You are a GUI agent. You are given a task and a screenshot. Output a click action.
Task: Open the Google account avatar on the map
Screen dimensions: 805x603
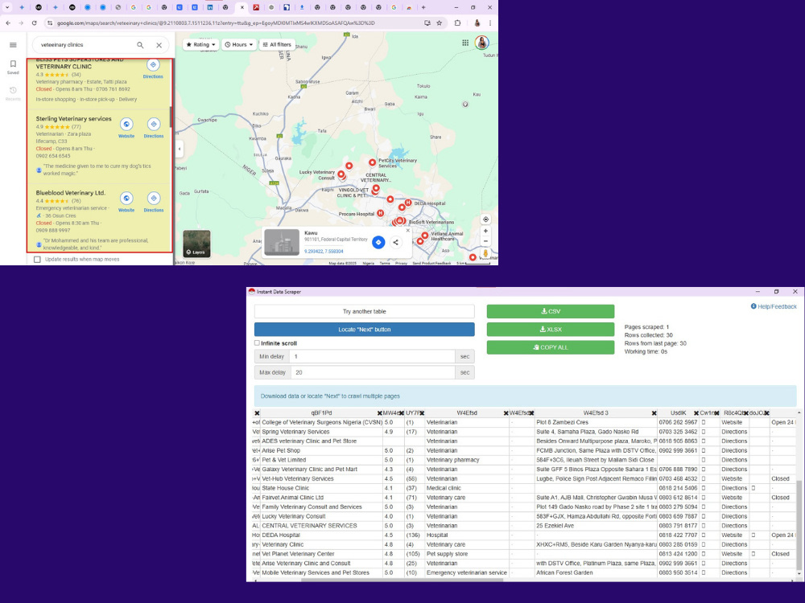coord(481,43)
